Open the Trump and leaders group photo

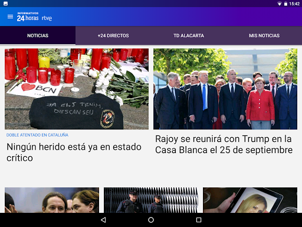click(x=225, y=89)
